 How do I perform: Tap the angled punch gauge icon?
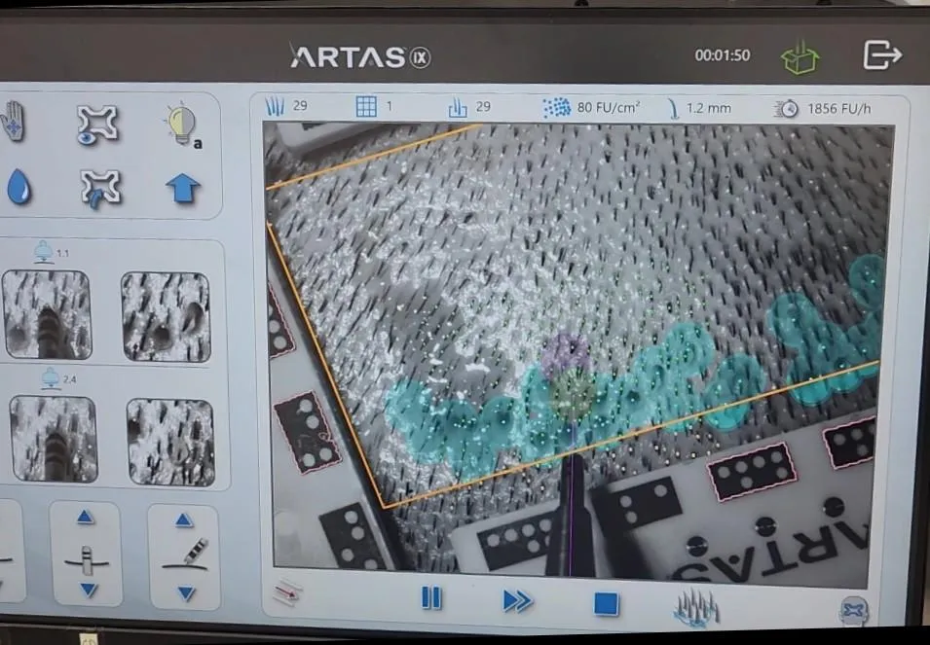[185, 556]
